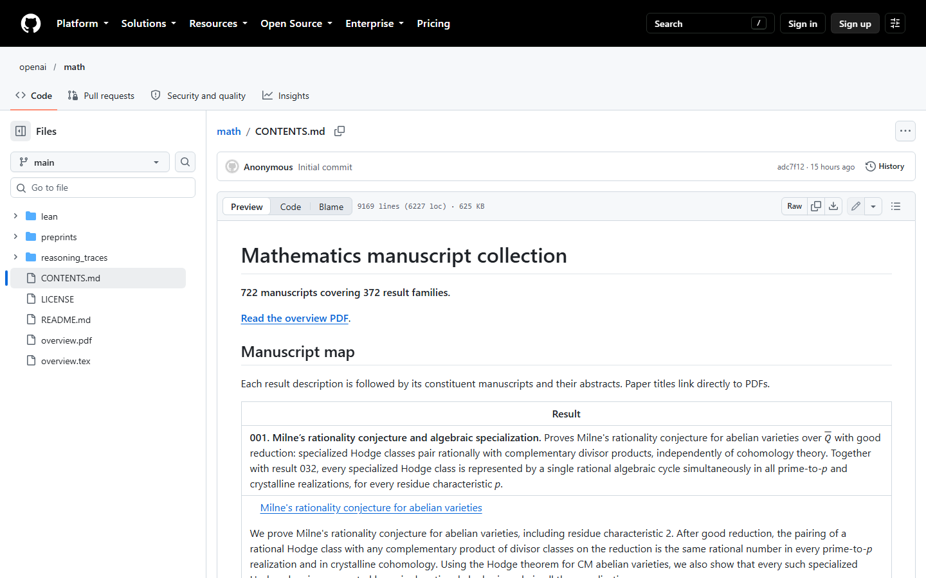Open the lean folder
Viewport: 926px width, 578px height.
tap(50, 216)
